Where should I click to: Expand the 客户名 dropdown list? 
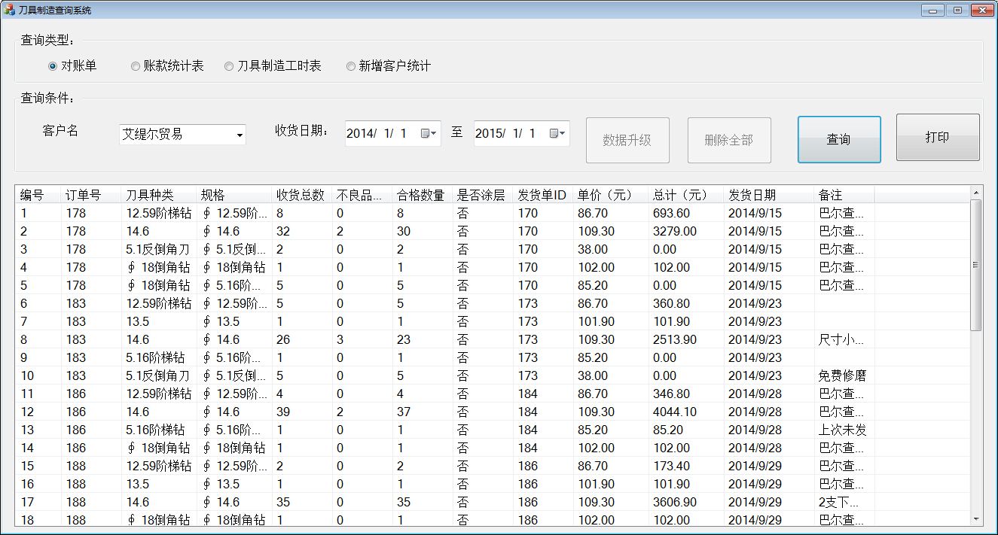[240, 135]
